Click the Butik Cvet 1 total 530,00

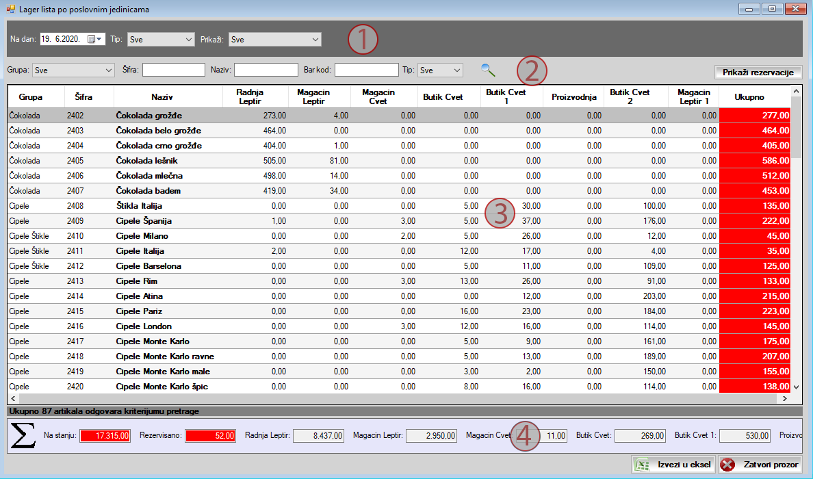tap(745, 435)
